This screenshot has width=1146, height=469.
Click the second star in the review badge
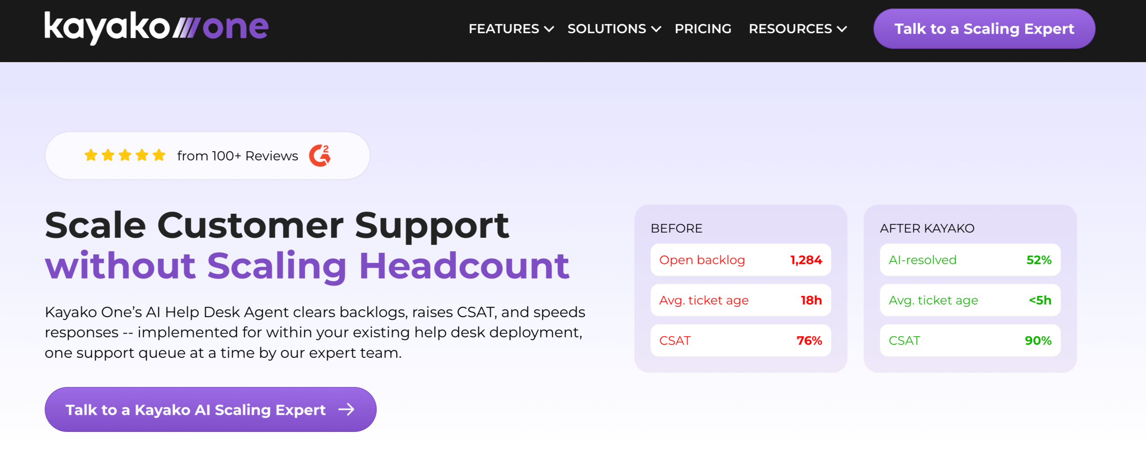[107, 155]
